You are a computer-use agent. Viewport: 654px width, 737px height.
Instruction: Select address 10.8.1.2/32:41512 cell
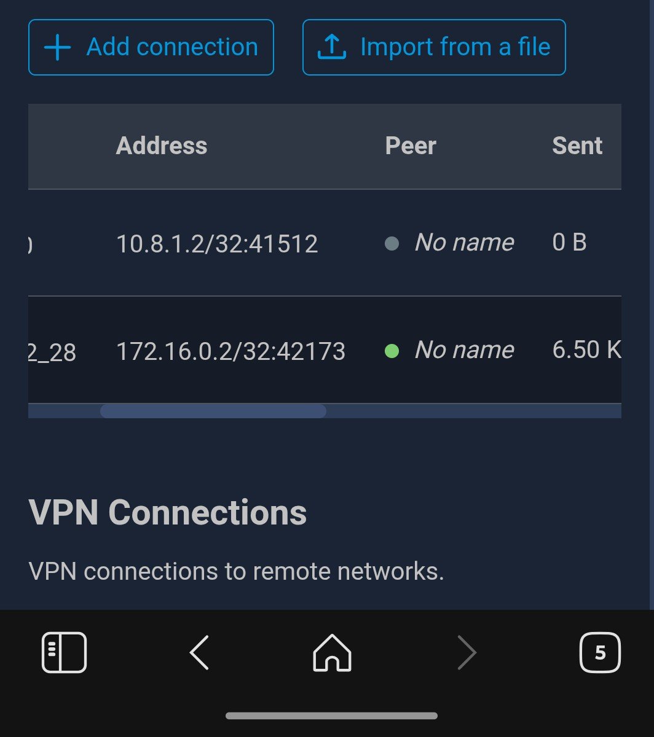217,244
